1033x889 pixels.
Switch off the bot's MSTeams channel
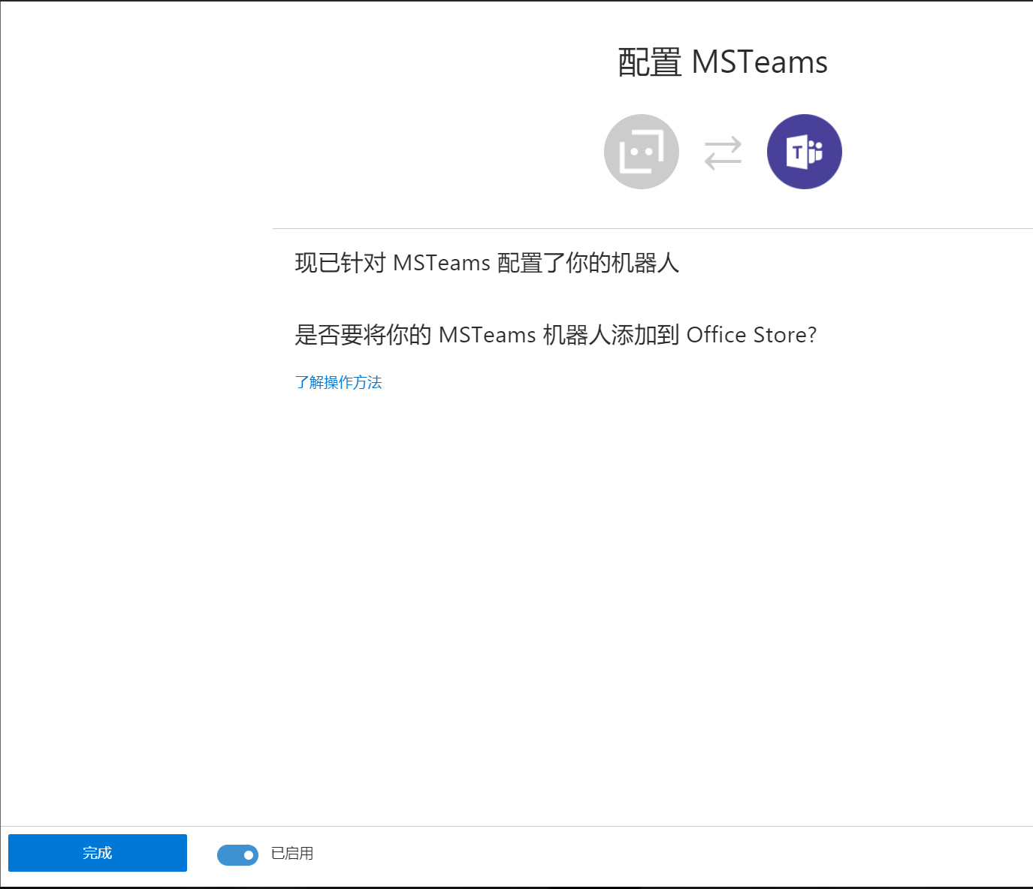click(238, 854)
